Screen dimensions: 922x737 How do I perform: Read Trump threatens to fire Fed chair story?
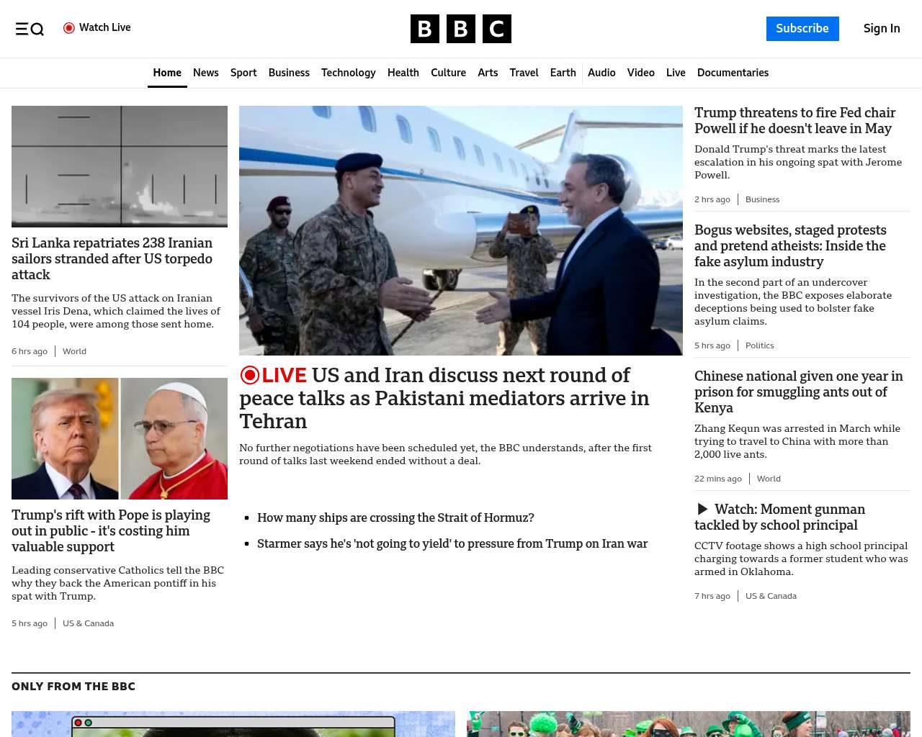795,120
